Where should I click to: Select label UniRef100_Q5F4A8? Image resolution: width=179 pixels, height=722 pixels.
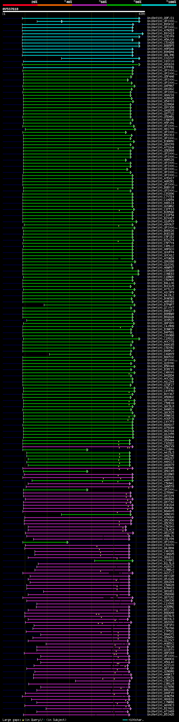click(x=161, y=77)
